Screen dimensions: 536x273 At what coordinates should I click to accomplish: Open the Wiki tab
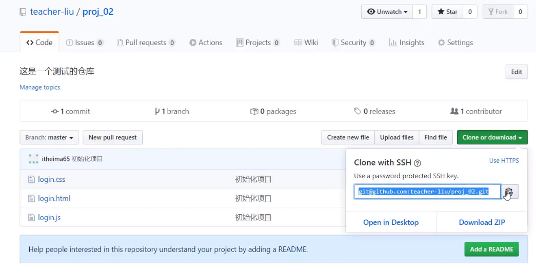306,43
